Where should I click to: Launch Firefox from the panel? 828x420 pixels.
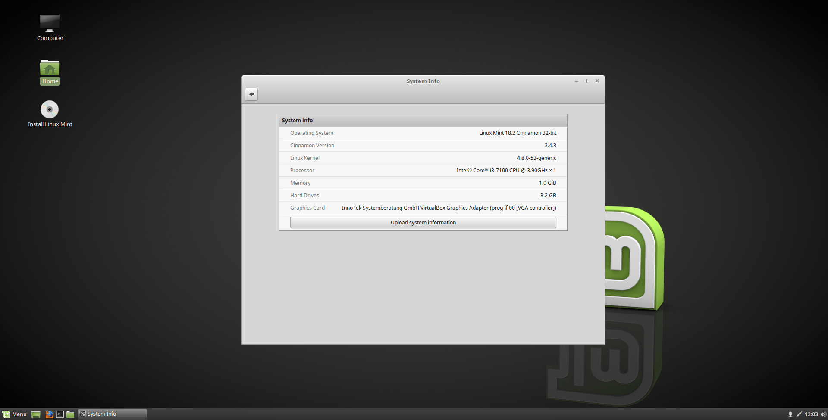[x=50, y=414]
